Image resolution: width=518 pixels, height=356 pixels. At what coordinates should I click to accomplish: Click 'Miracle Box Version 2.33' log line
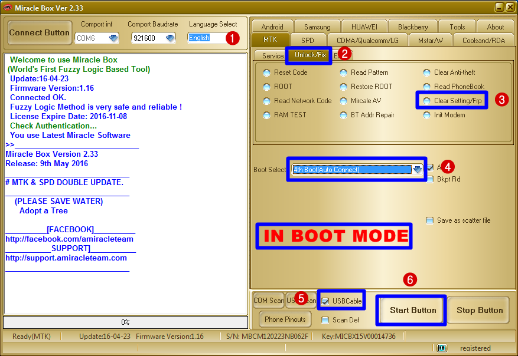point(51,154)
